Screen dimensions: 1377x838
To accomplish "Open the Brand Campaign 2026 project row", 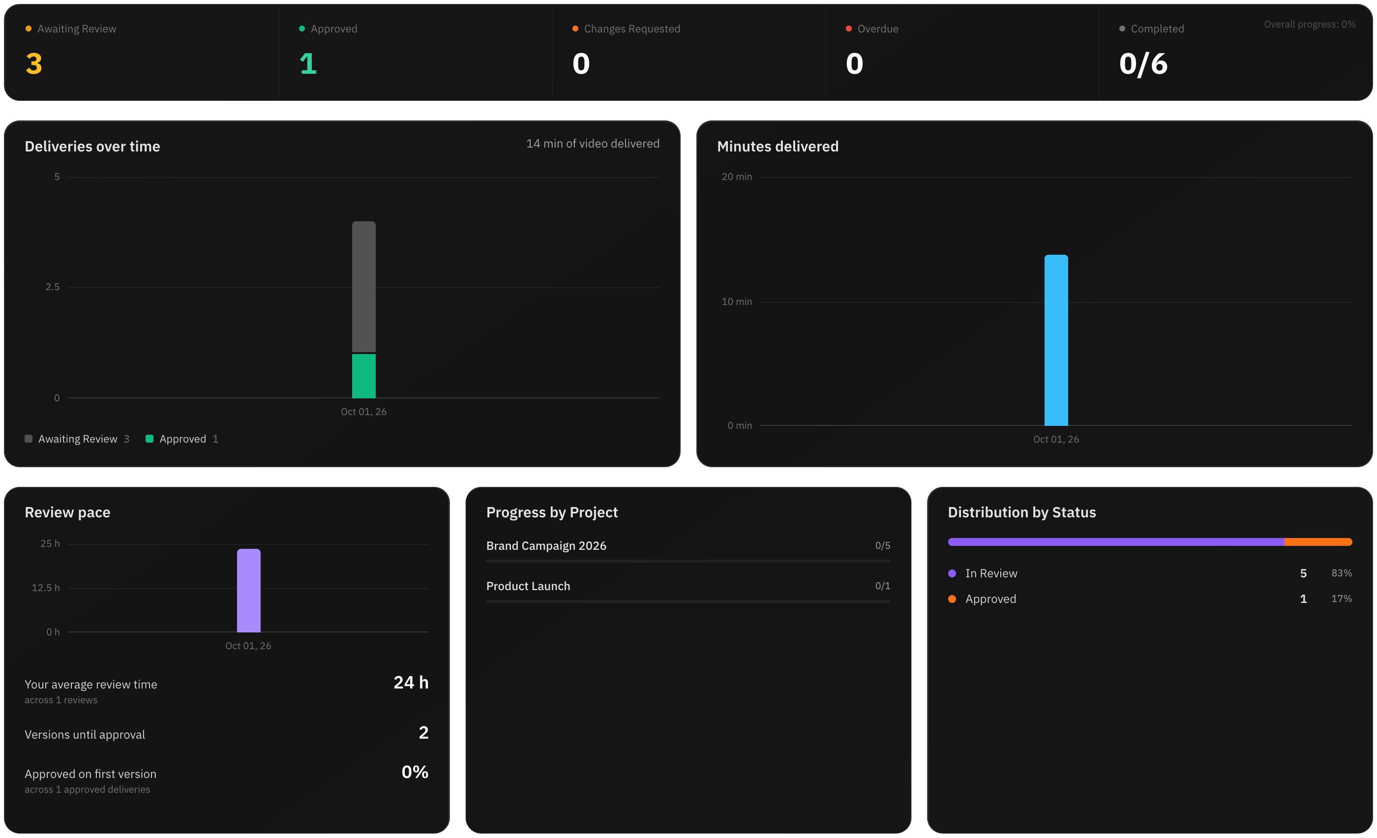I will (688, 550).
